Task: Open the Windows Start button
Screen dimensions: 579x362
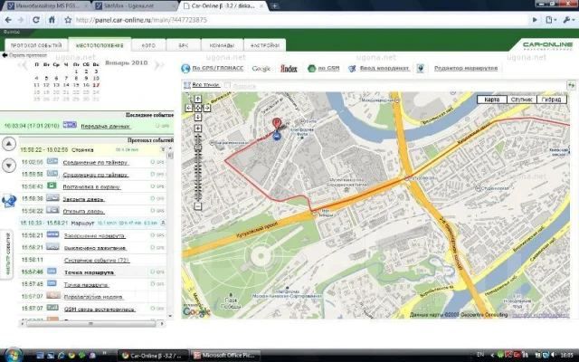Action: pyautogui.click(x=14, y=356)
